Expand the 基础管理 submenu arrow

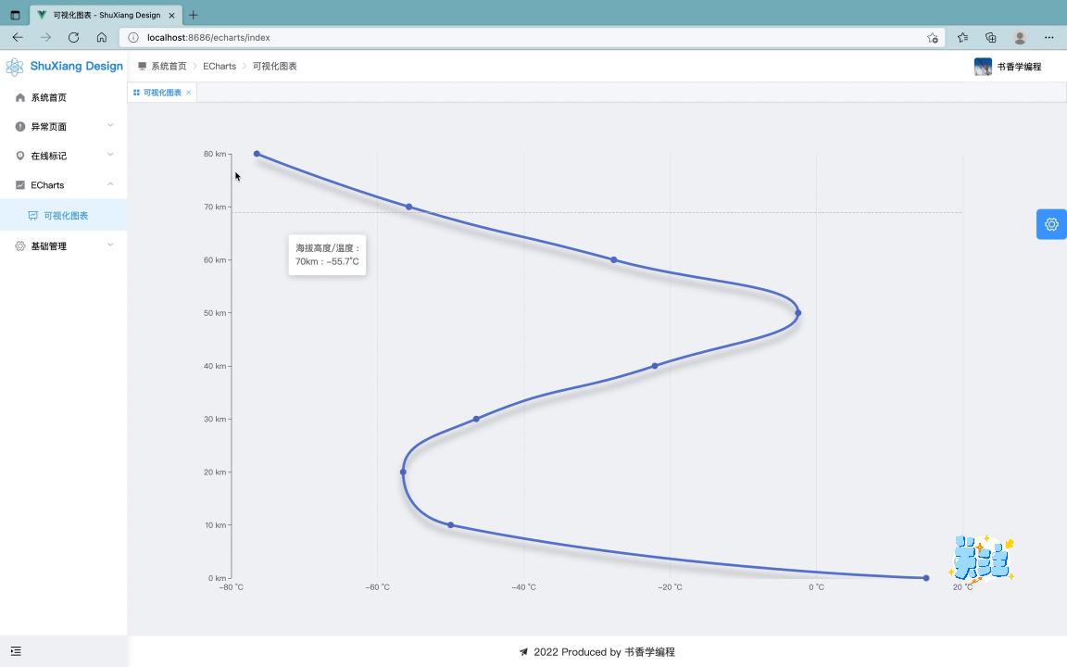110,245
